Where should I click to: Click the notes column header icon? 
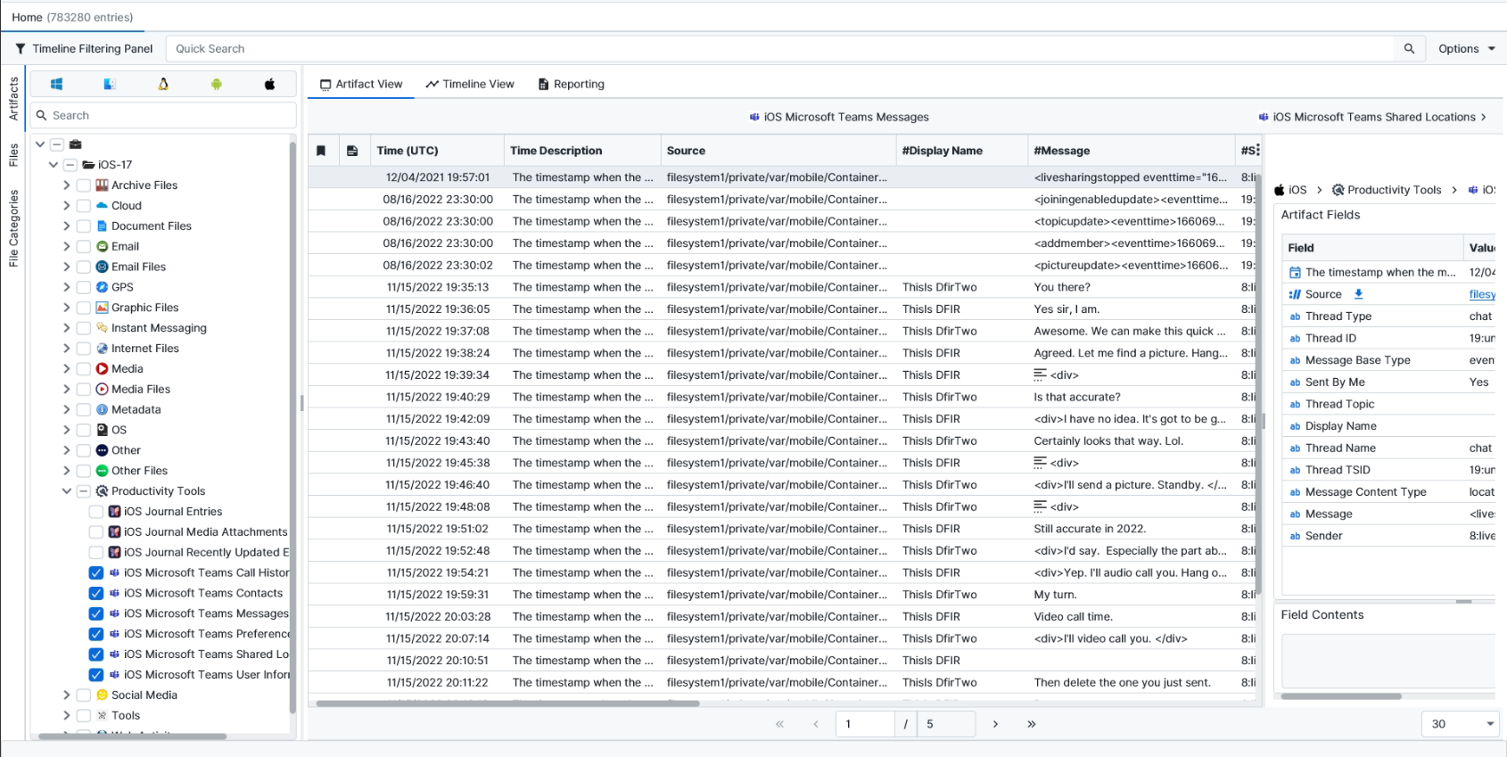coord(352,151)
